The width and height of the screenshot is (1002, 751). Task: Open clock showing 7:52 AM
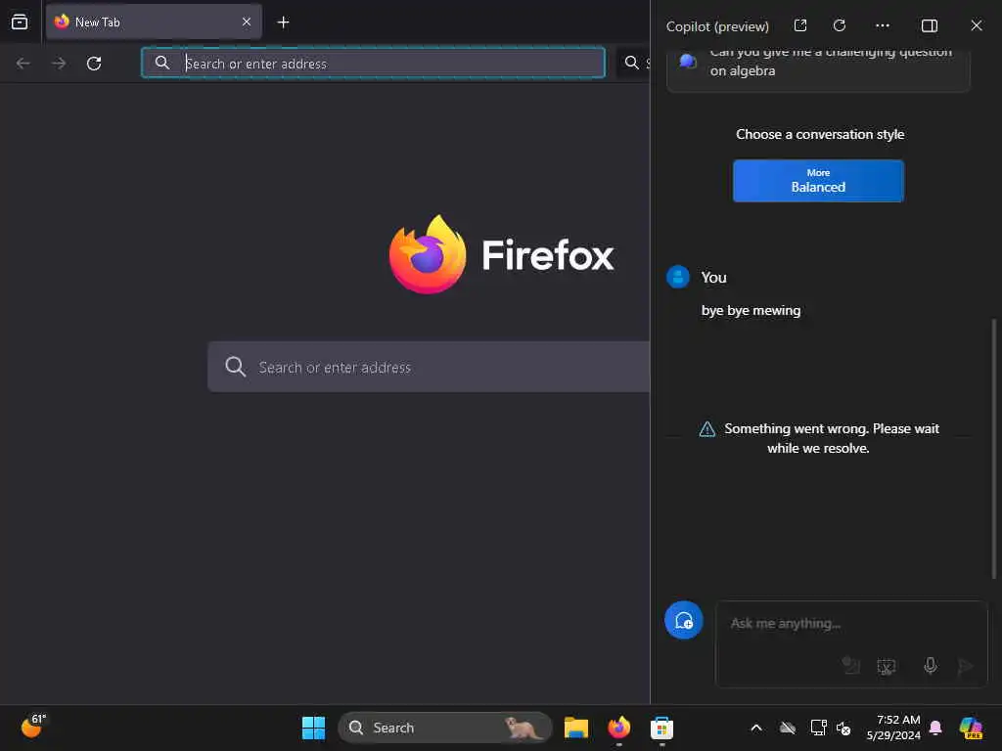[x=894, y=728]
